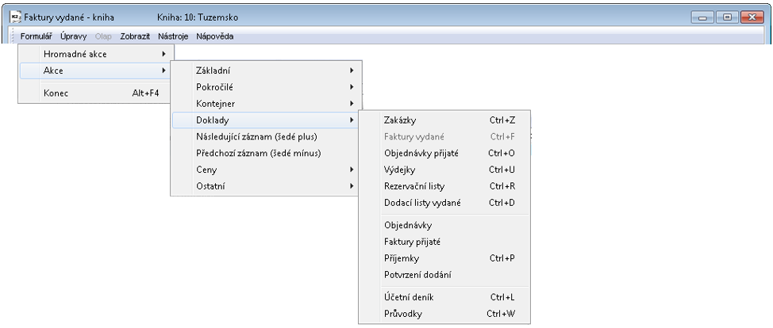Open the Zobrazit menu
773x328 pixels.
click(x=135, y=36)
